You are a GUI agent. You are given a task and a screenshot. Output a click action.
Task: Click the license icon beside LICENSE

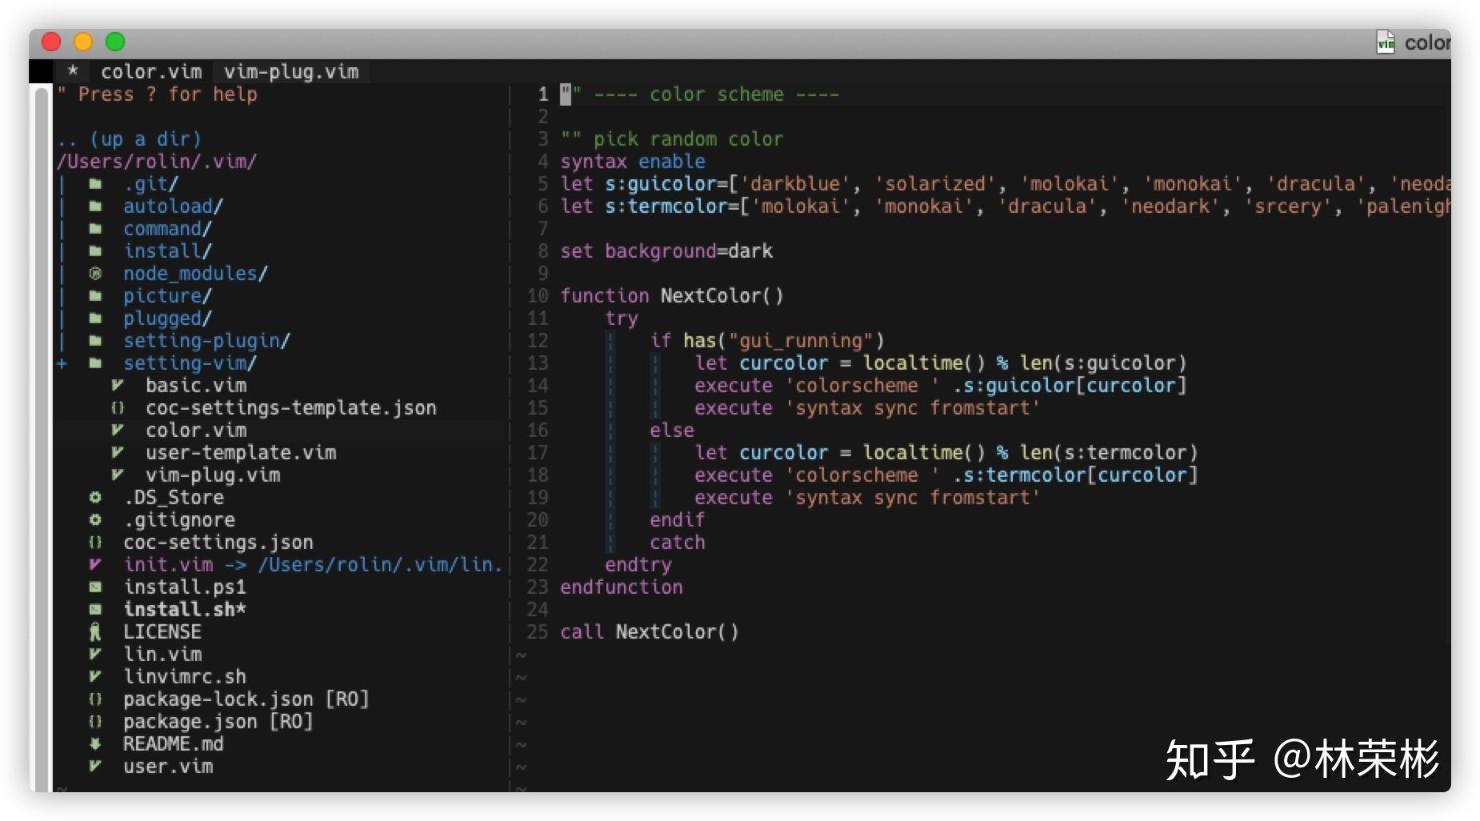[95, 632]
